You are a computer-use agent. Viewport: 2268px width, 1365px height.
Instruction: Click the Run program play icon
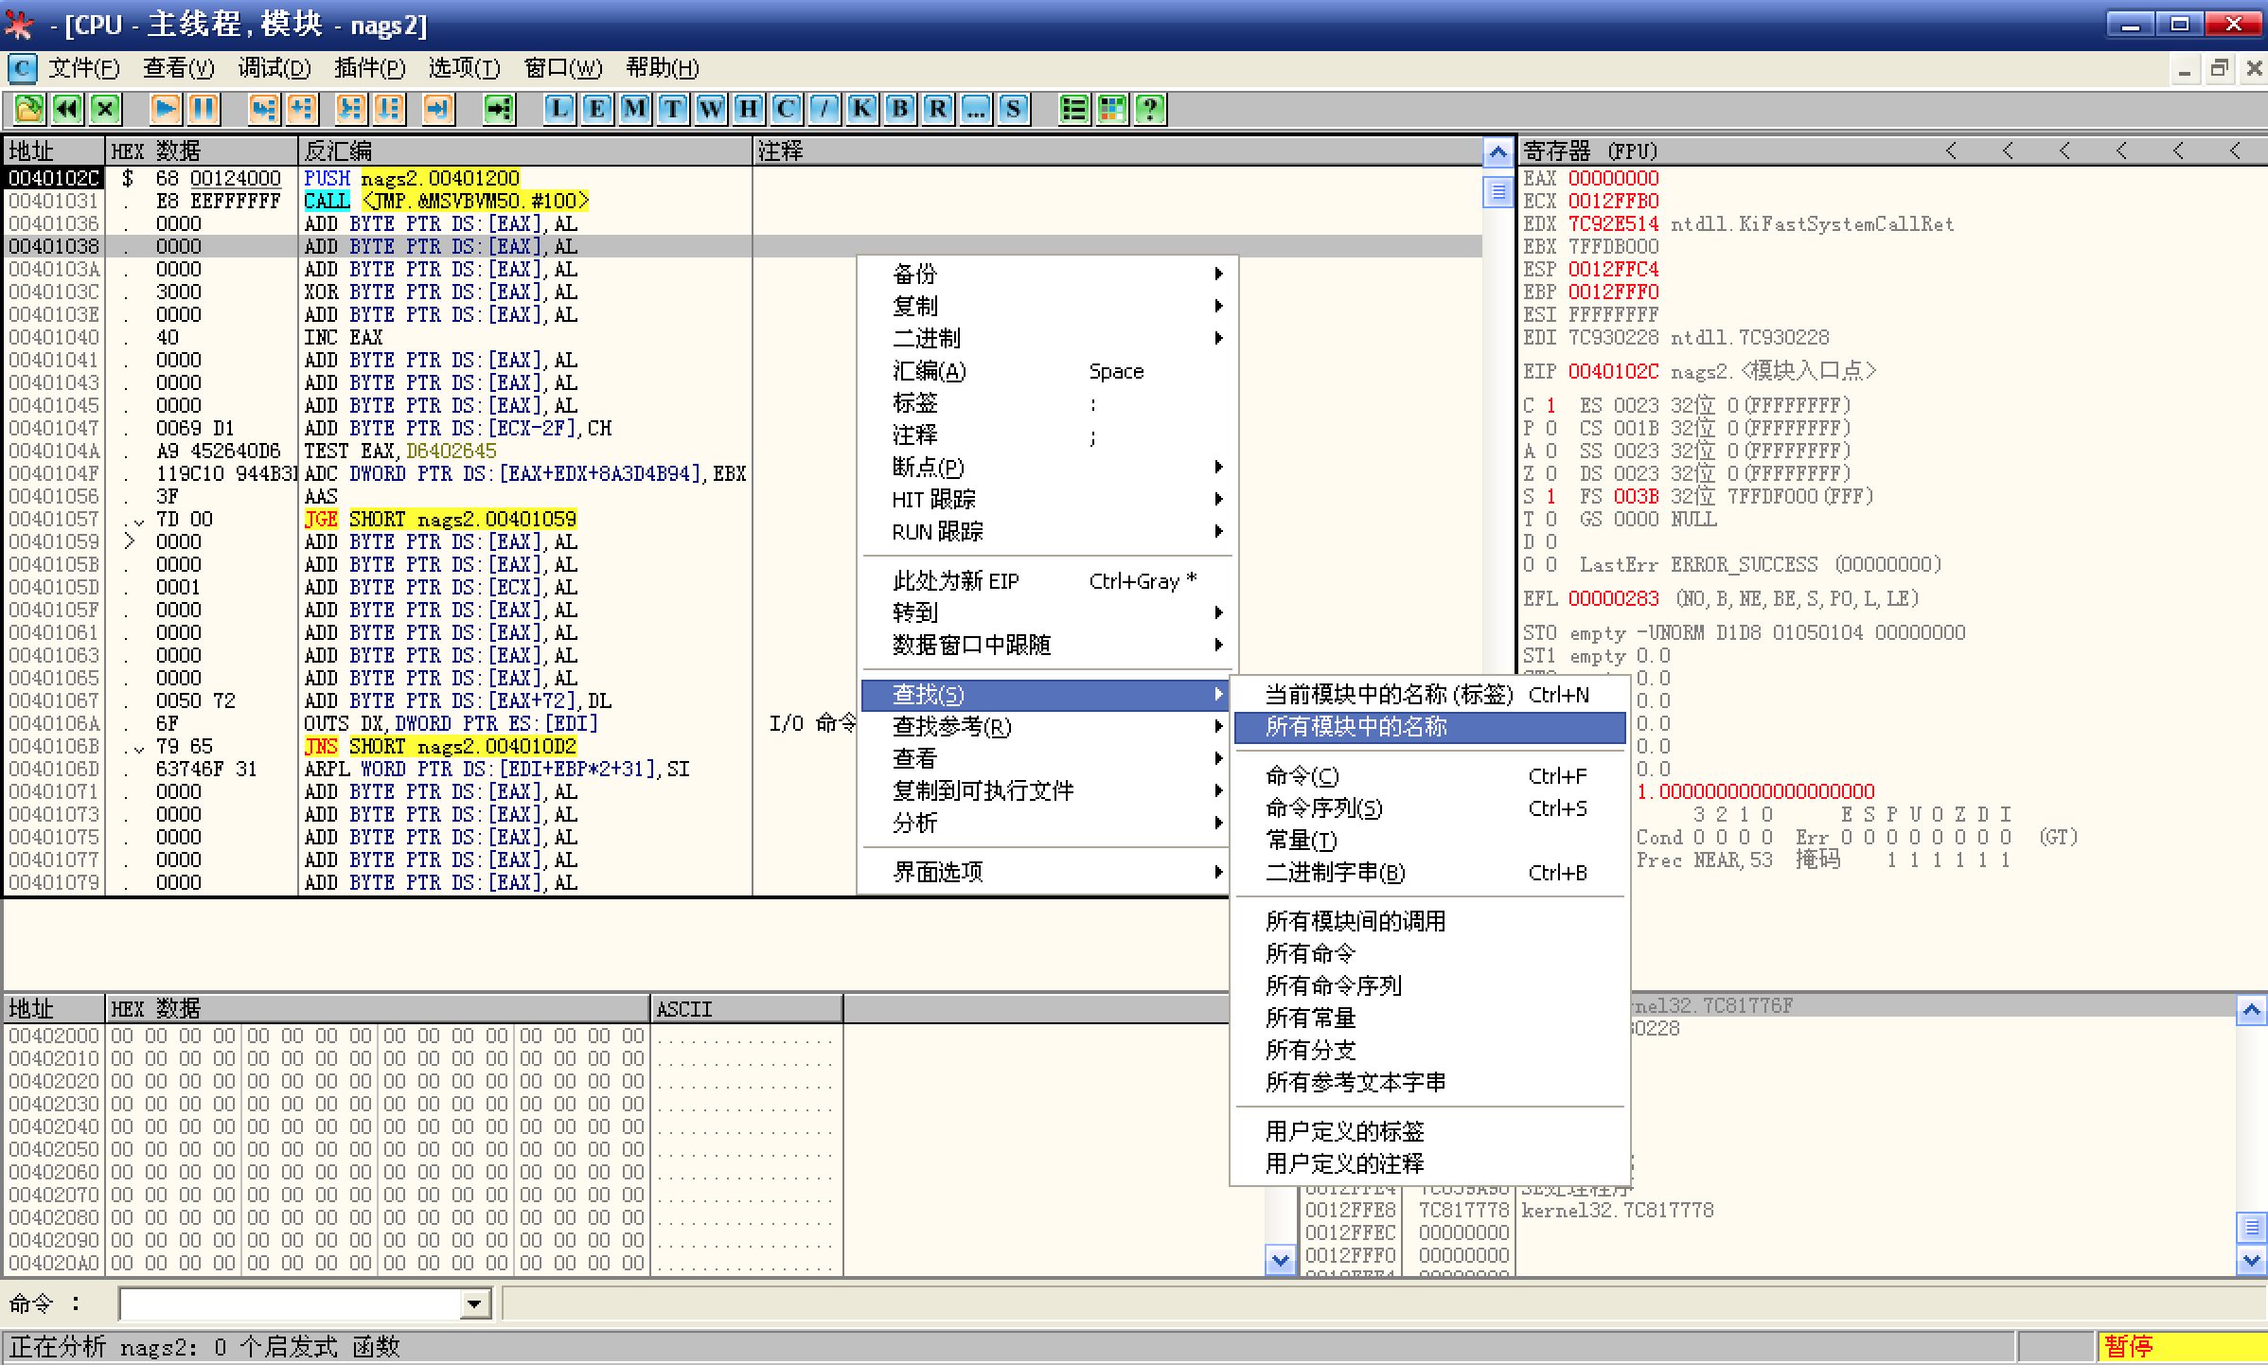click(166, 109)
